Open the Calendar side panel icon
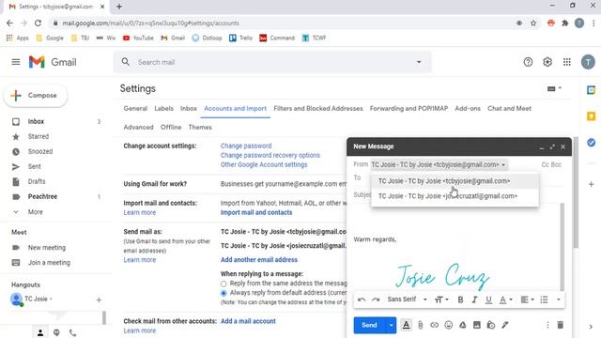 (x=591, y=90)
